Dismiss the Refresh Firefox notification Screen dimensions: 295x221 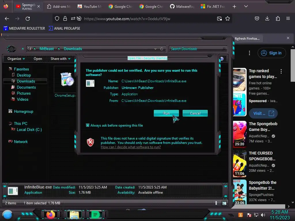[288, 38]
